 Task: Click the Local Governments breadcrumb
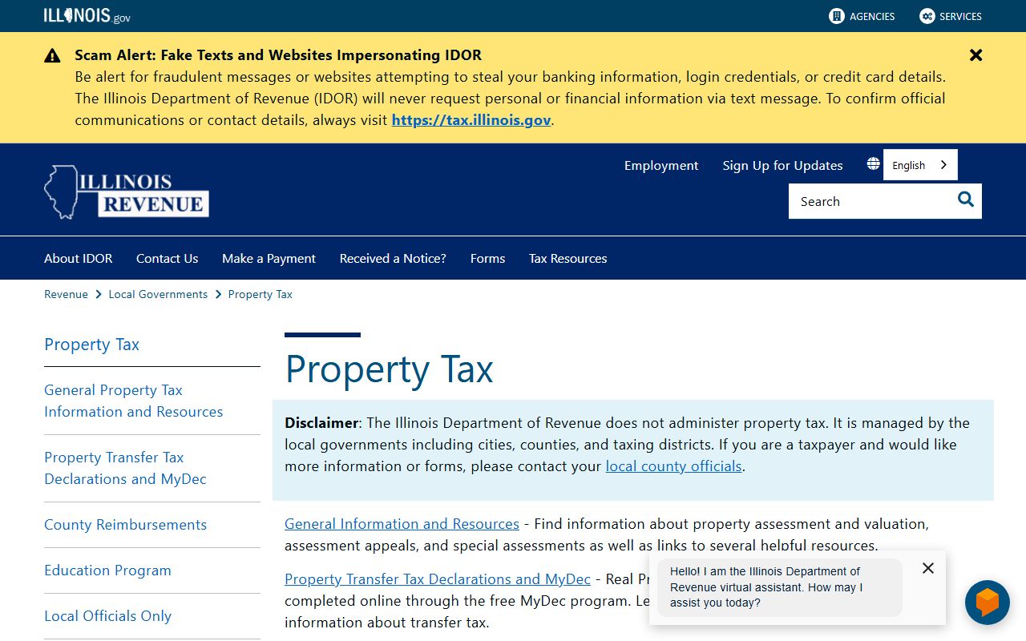(158, 294)
